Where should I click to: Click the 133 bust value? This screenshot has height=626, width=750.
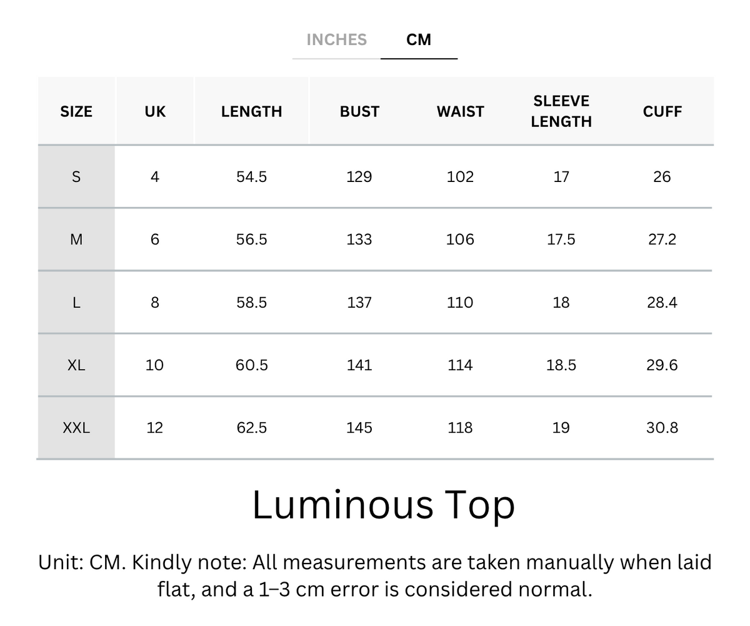click(x=359, y=240)
